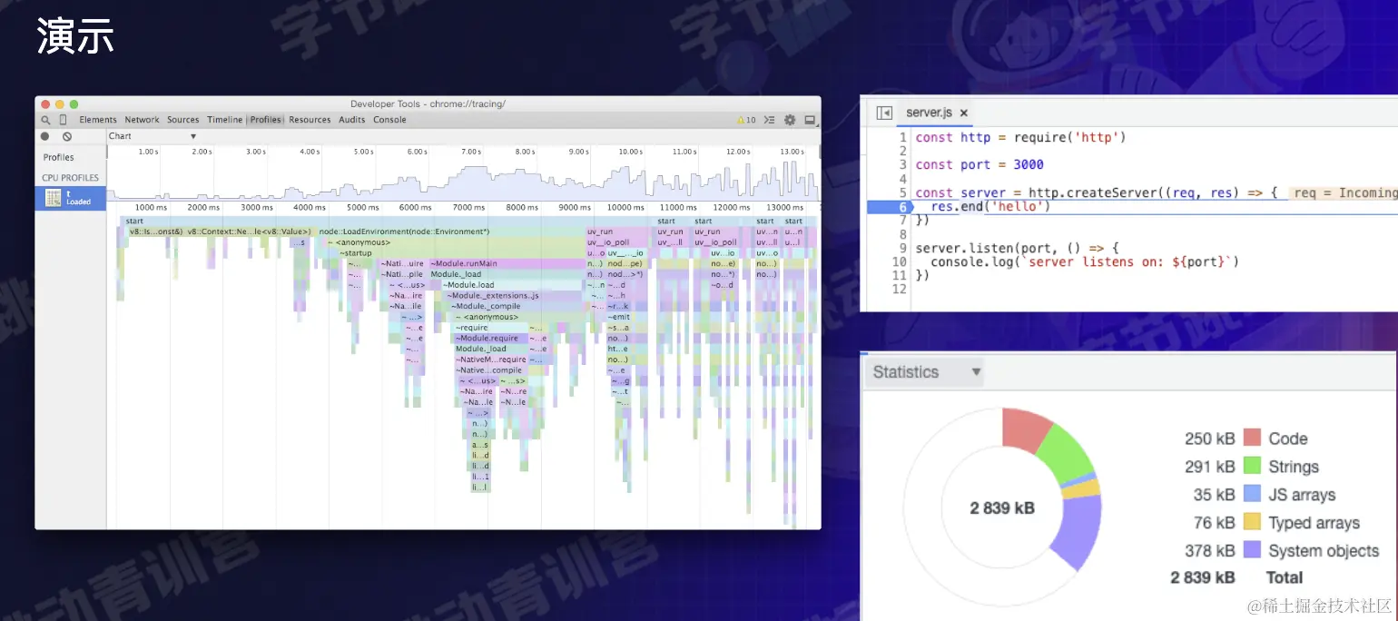Toggle the device mode phone icon
Viewport: 1398px width, 621px height.
(x=64, y=120)
